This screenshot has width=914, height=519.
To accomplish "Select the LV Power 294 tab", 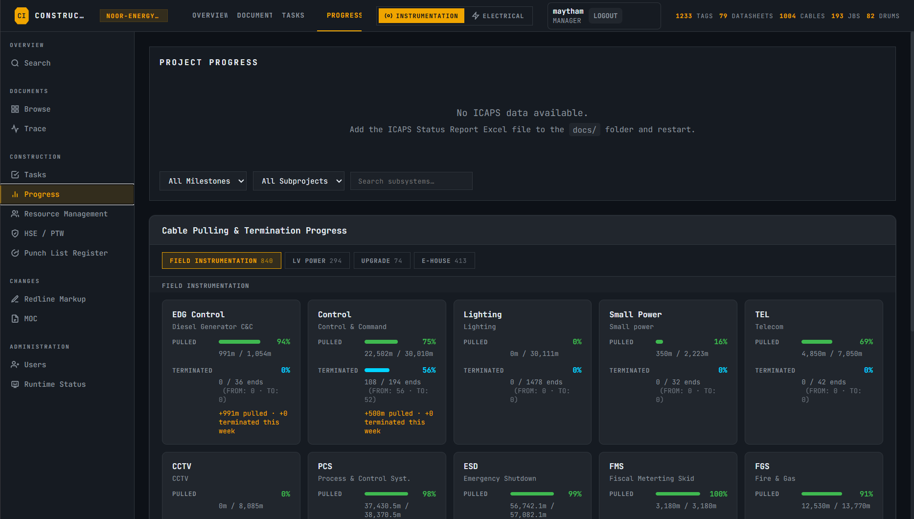I will click(317, 260).
